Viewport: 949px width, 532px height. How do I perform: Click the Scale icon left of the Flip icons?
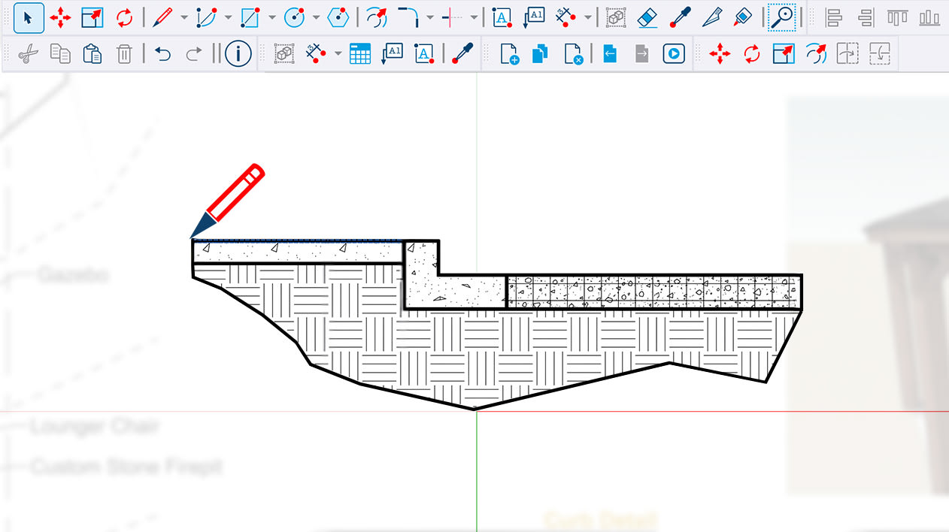pyautogui.click(x=784, y=54)
